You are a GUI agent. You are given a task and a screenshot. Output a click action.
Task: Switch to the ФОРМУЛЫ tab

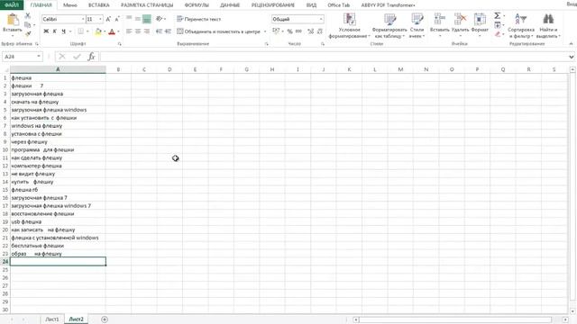pos(197,5)
